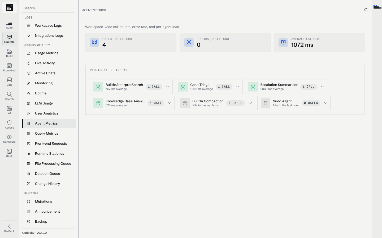Open Runtime Statistics
Screen dimensions: 382x238
[x=49, y=154]
